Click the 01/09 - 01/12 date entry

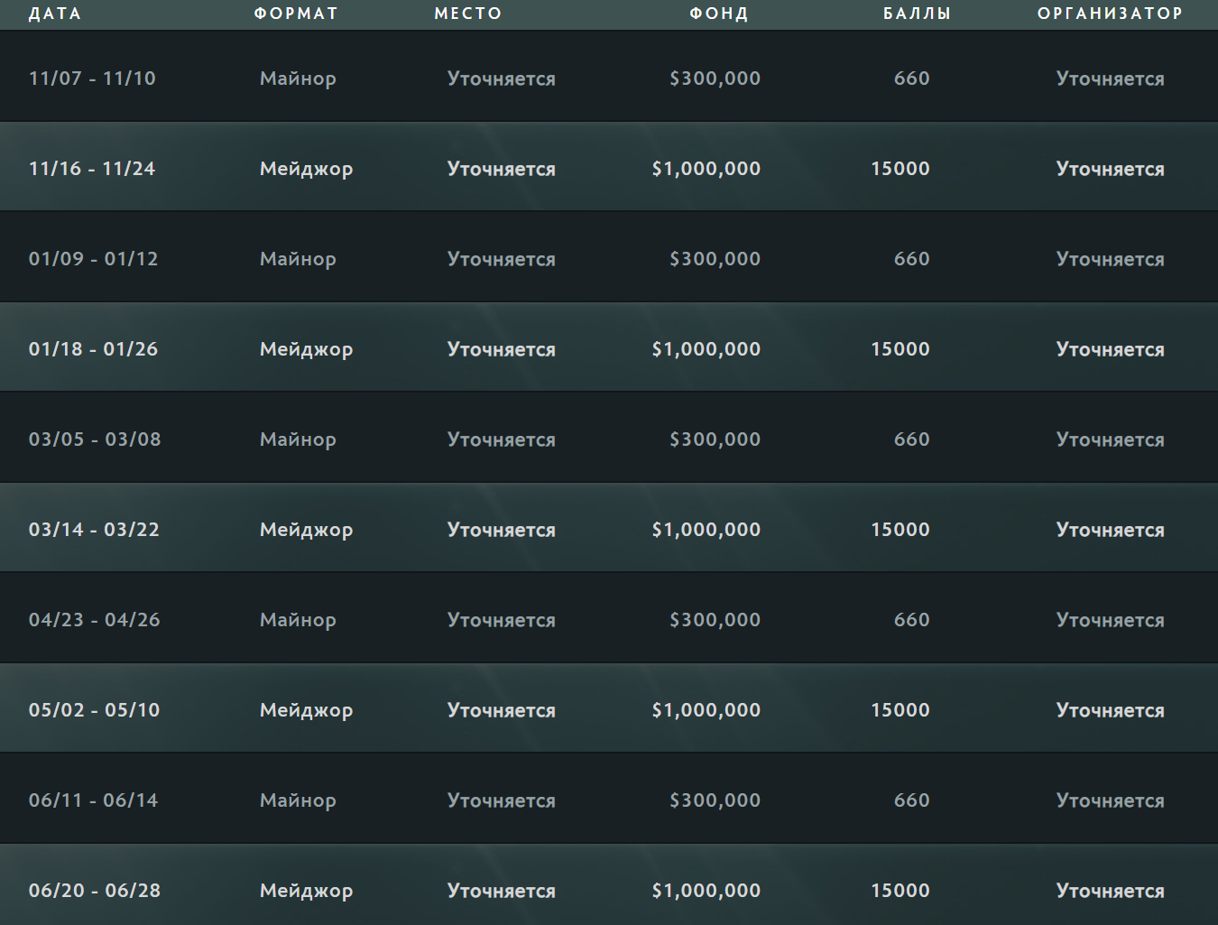[x=93, y=259]
